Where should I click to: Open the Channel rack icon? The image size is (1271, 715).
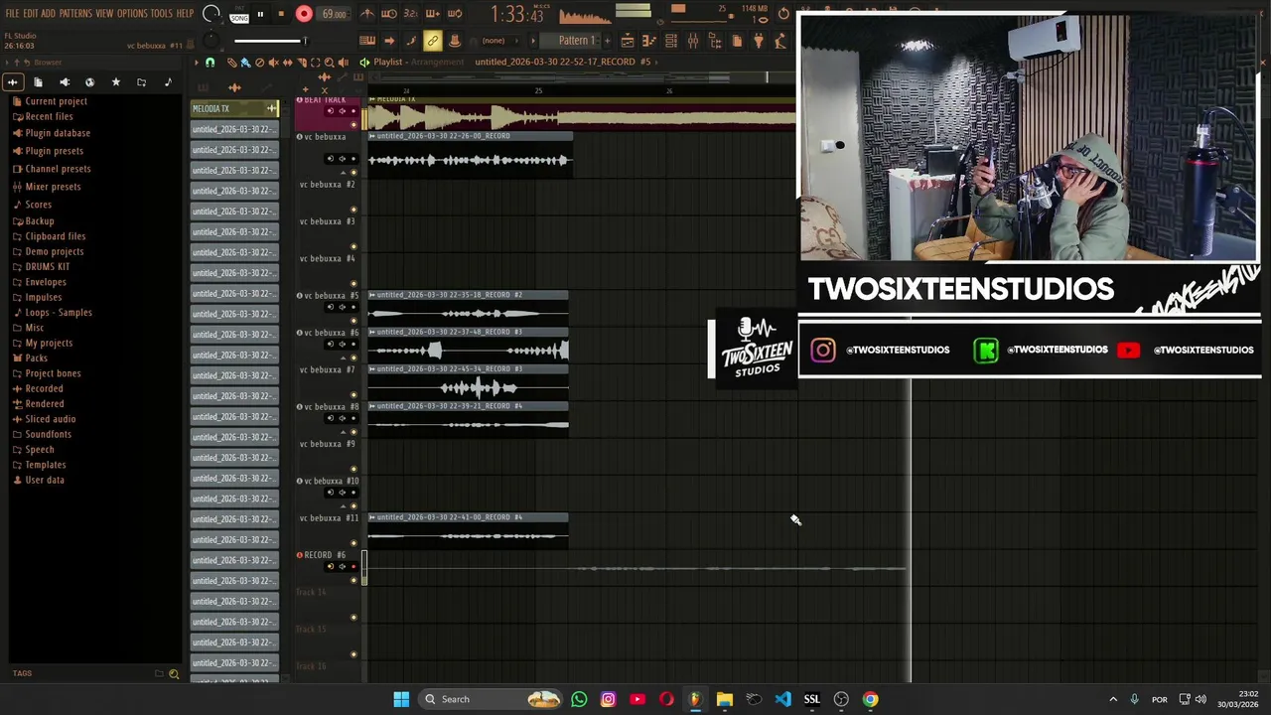click(671, 41)
